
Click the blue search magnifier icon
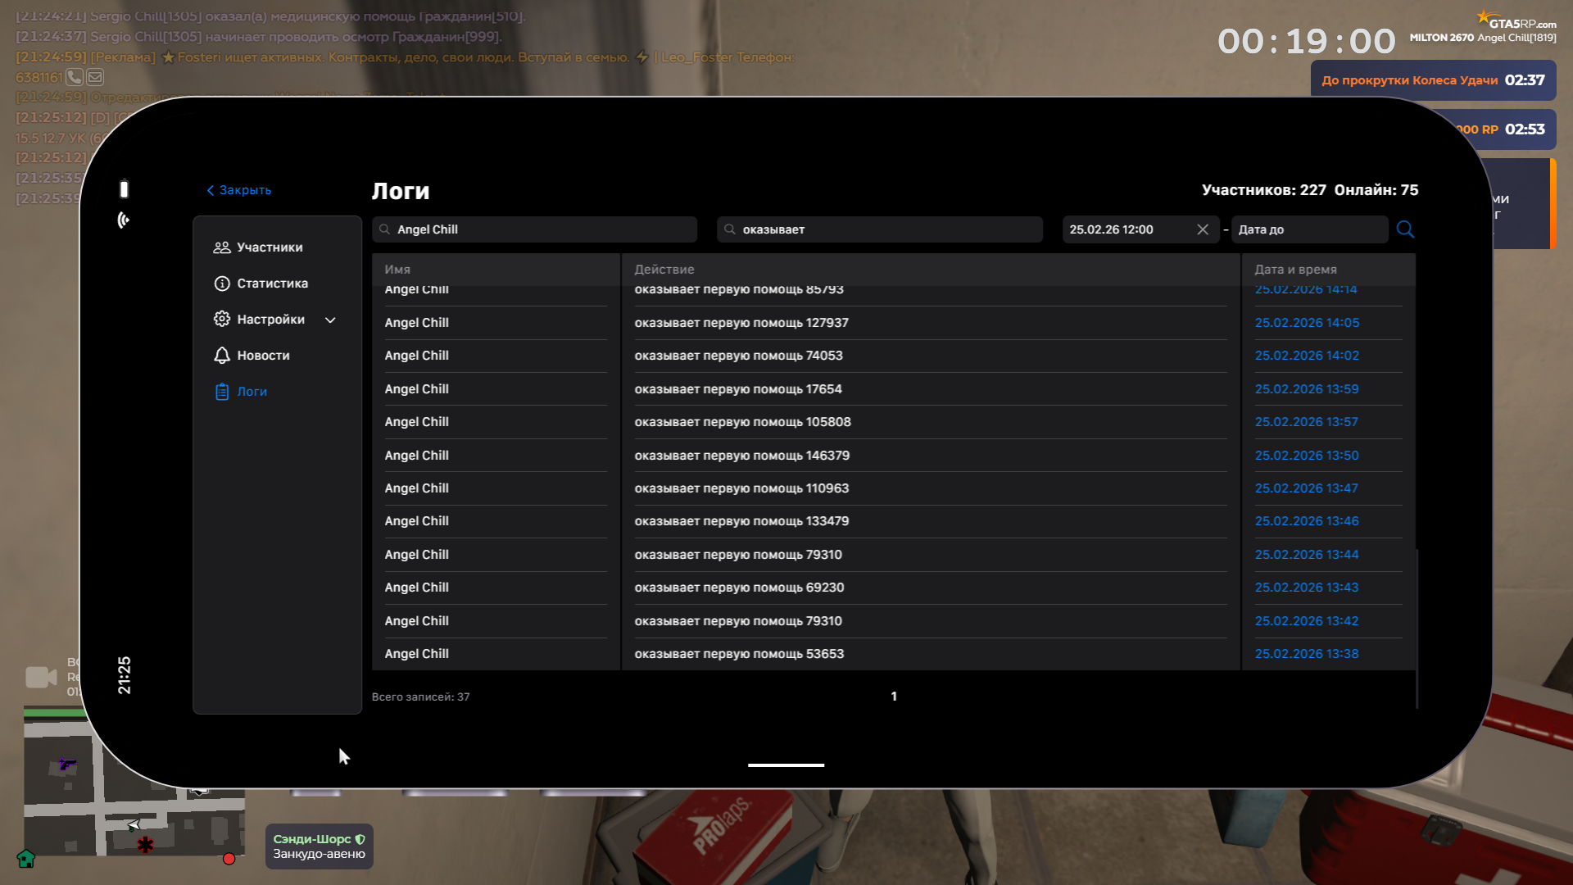tap(1405, 229)
